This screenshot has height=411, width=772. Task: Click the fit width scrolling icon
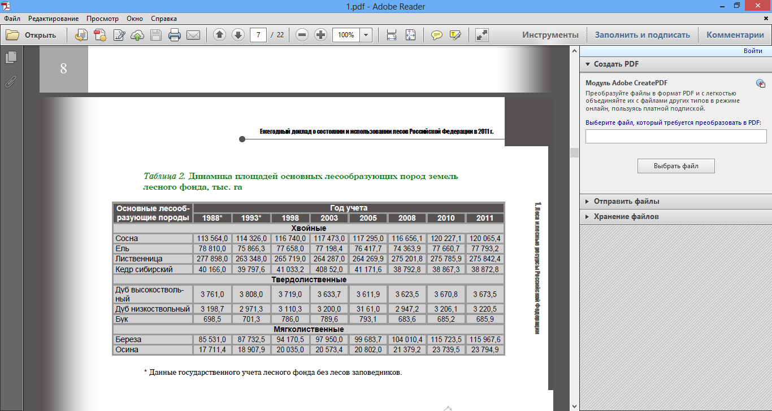pos(391,35)
